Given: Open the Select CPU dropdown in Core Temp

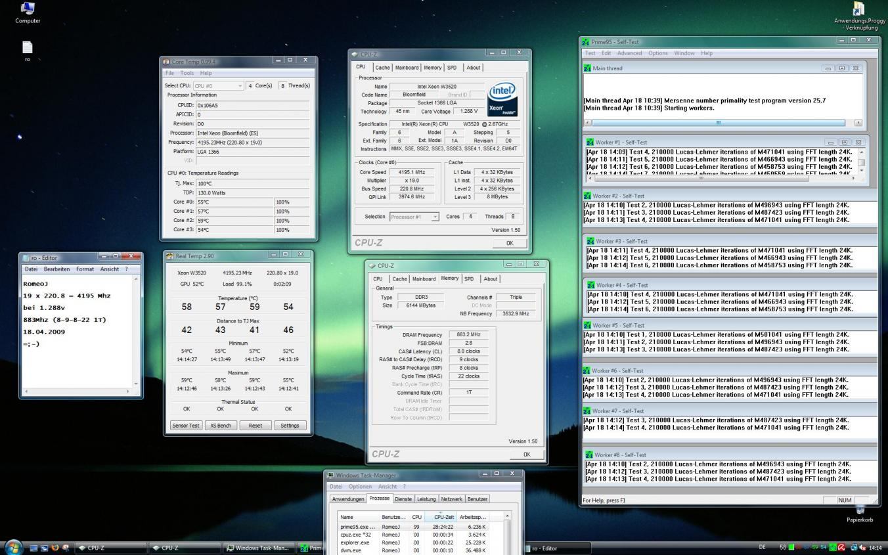Looking at the screenshot, I should 218,85.
